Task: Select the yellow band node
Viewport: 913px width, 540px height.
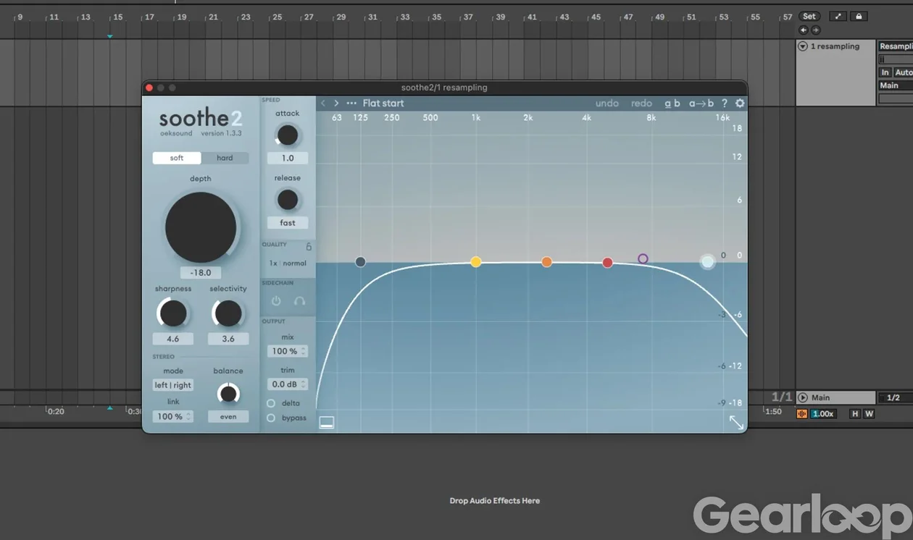Action: [x=476, y=262]
